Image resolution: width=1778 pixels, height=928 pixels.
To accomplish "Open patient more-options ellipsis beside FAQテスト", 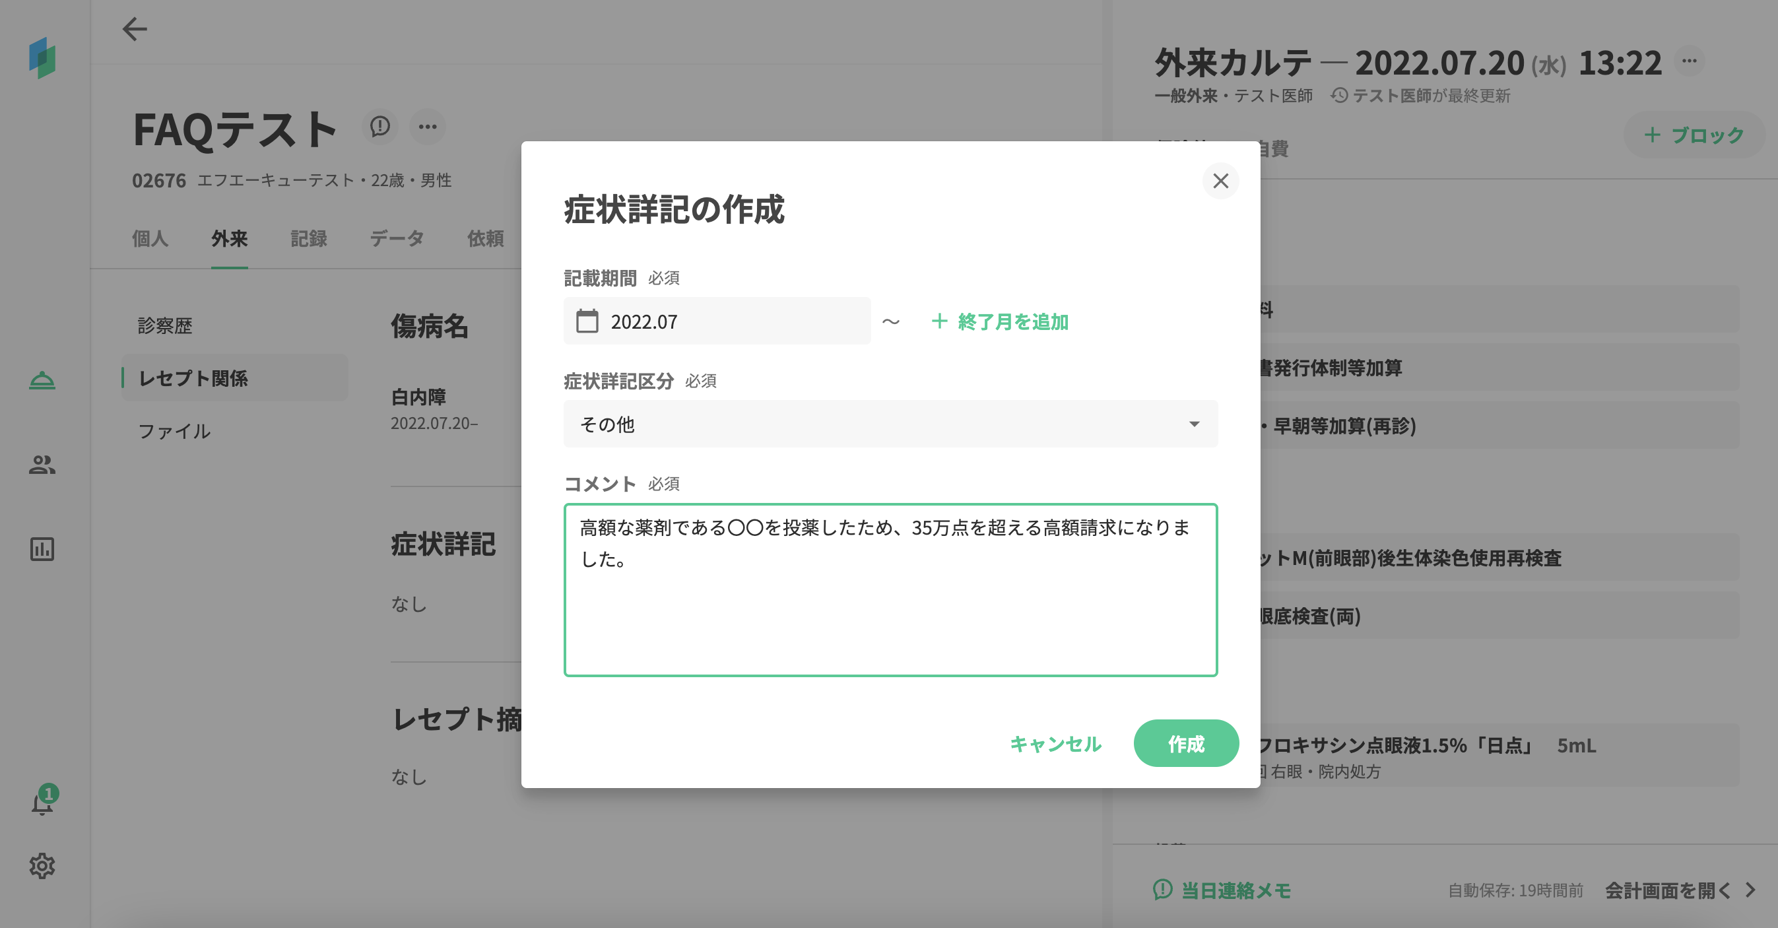I will tap(427, 126).
